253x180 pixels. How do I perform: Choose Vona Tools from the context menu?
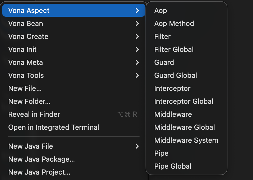(26, 75)
